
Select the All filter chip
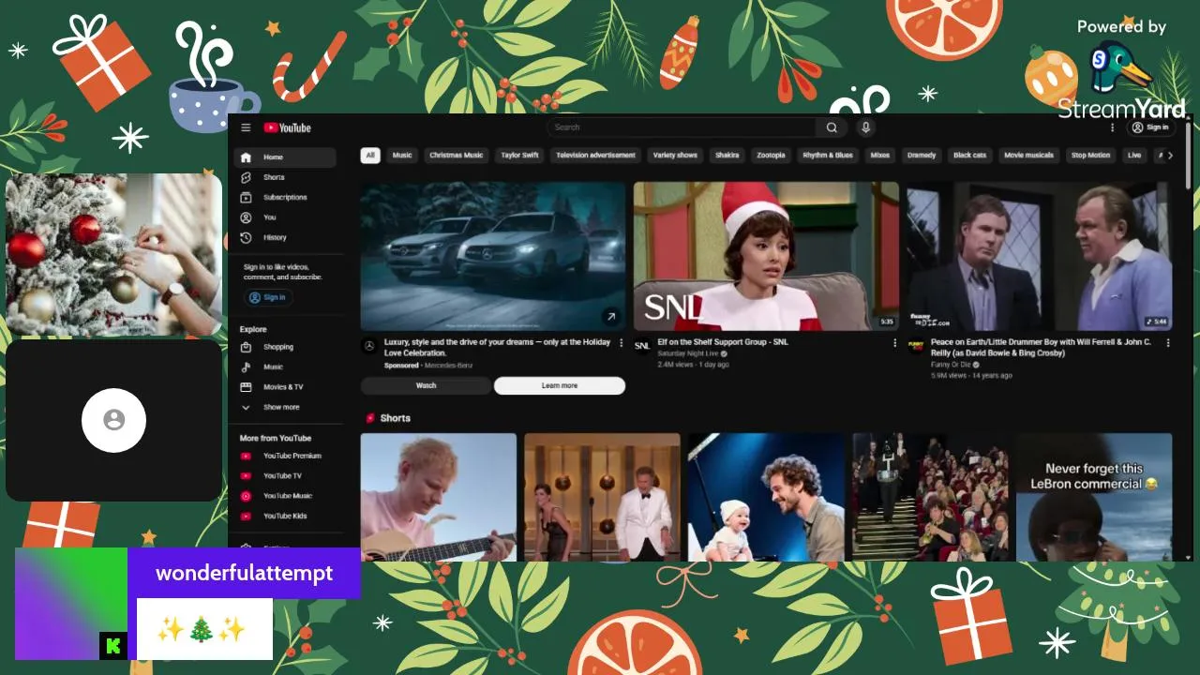[370, 155]
